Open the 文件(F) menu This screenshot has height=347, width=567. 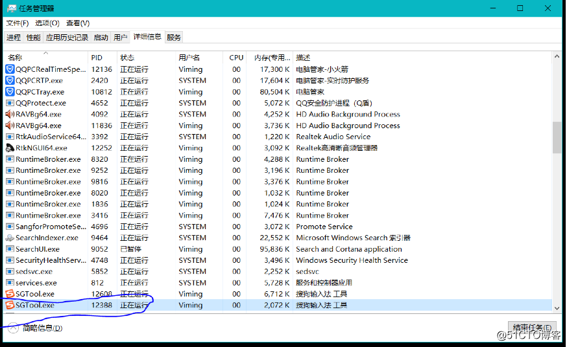click(x=18, y=23)
